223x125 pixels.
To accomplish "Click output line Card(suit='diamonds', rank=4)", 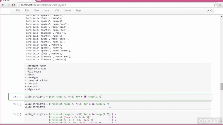I will (x=46, y=33).
